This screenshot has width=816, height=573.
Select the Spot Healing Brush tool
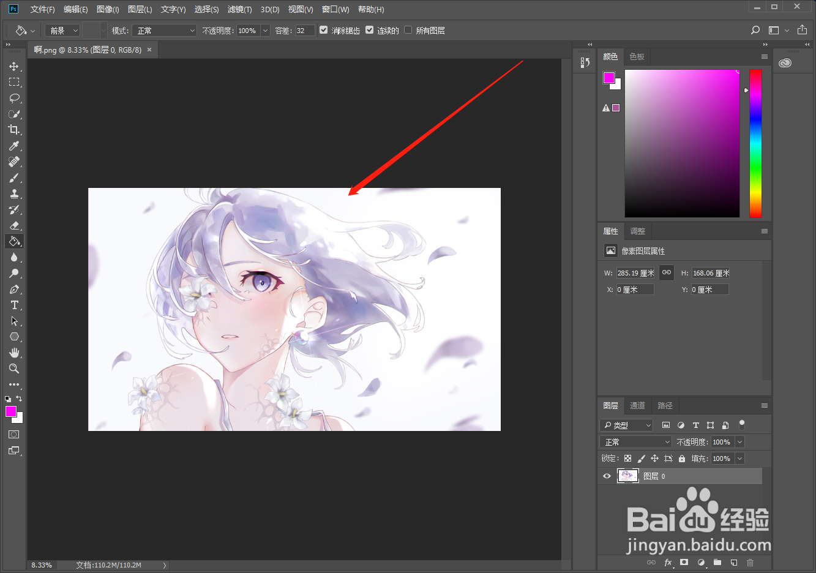14,162
